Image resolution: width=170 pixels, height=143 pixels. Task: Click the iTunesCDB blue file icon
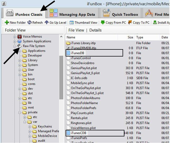pos(68,133)
